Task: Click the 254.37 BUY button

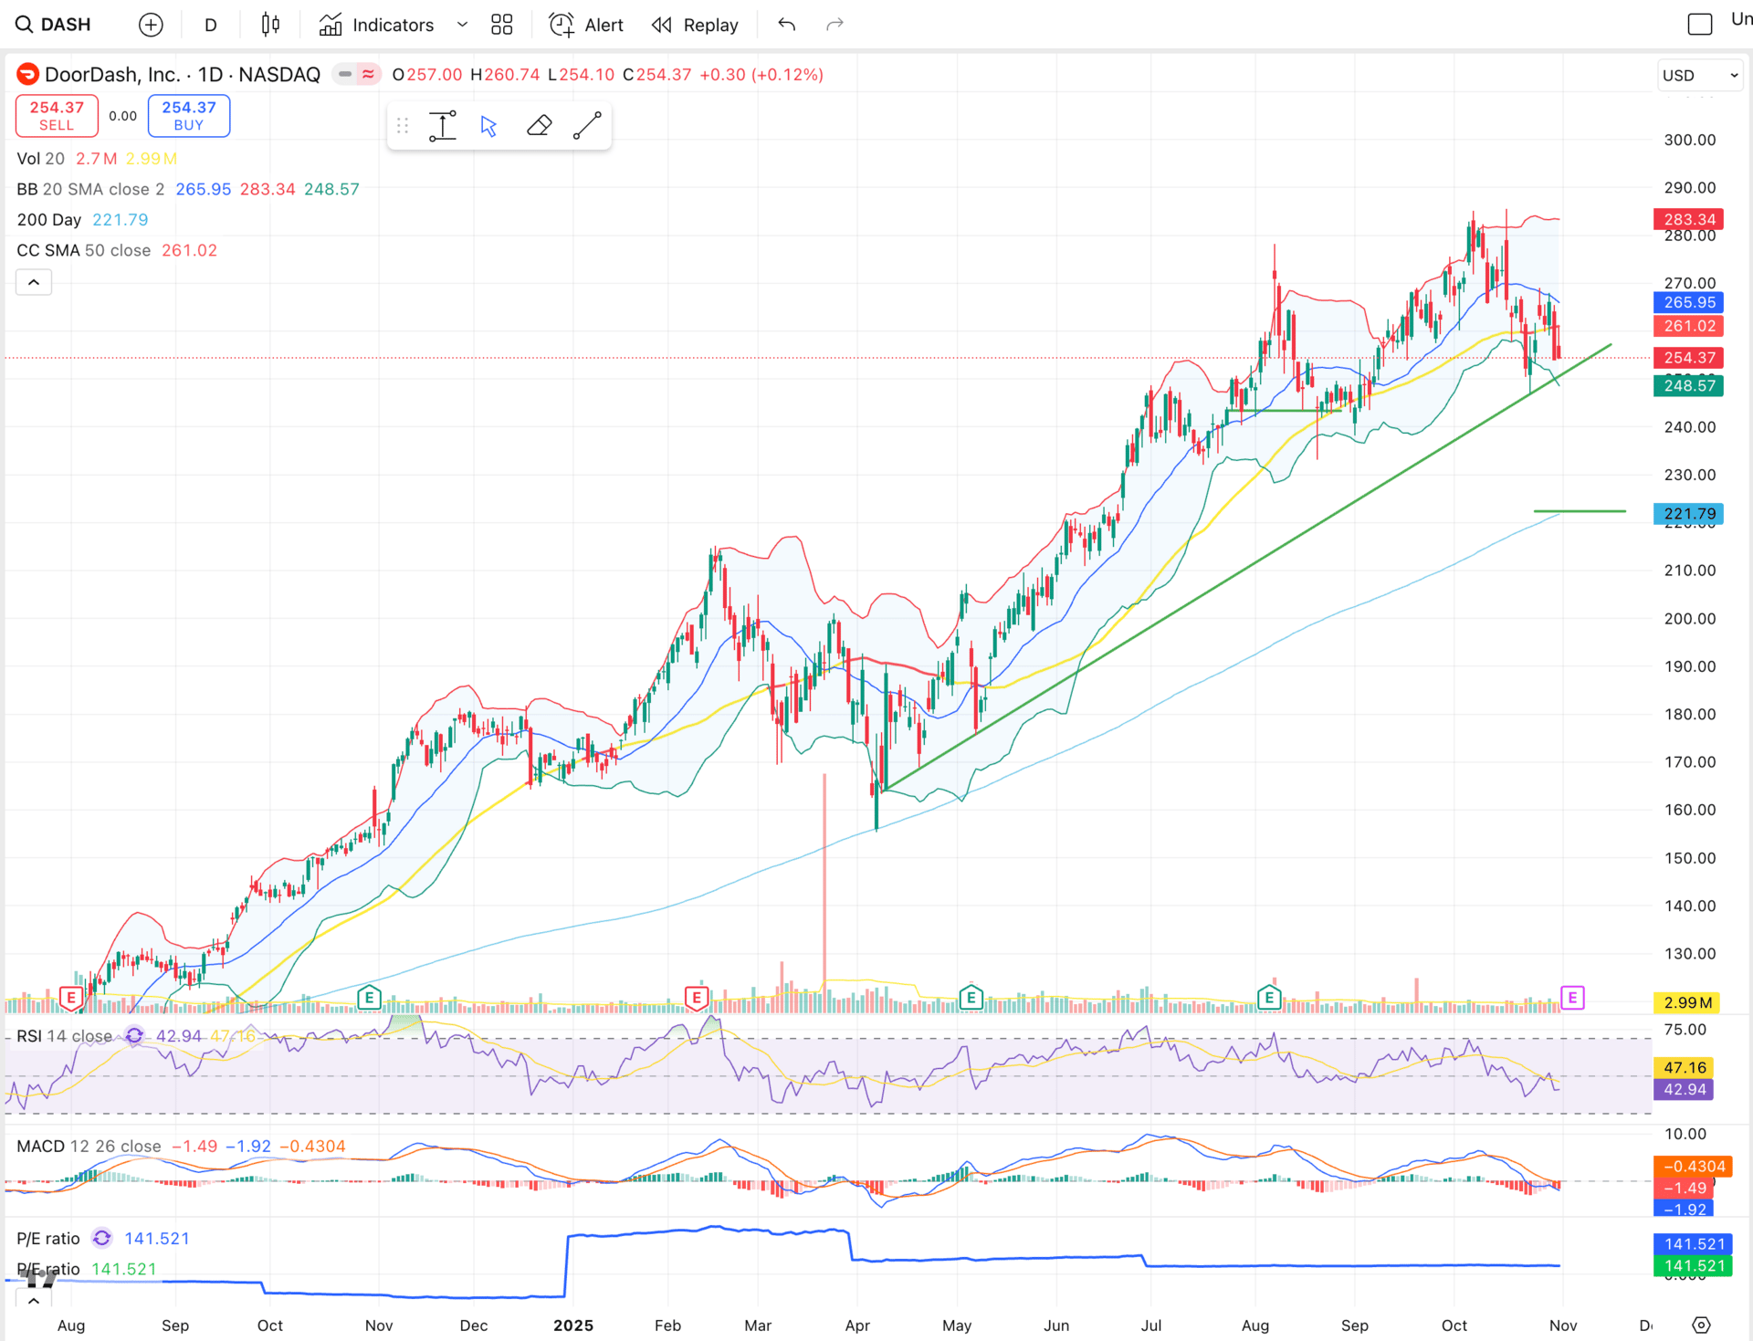Action: click(x=189, y=116)
